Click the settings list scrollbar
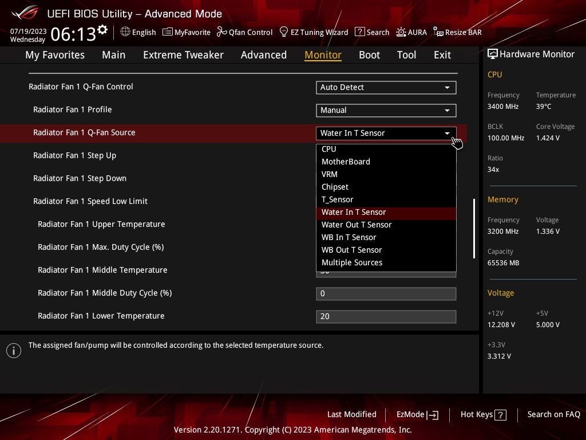This screenshot has width=586, height=440. point(474,228)
